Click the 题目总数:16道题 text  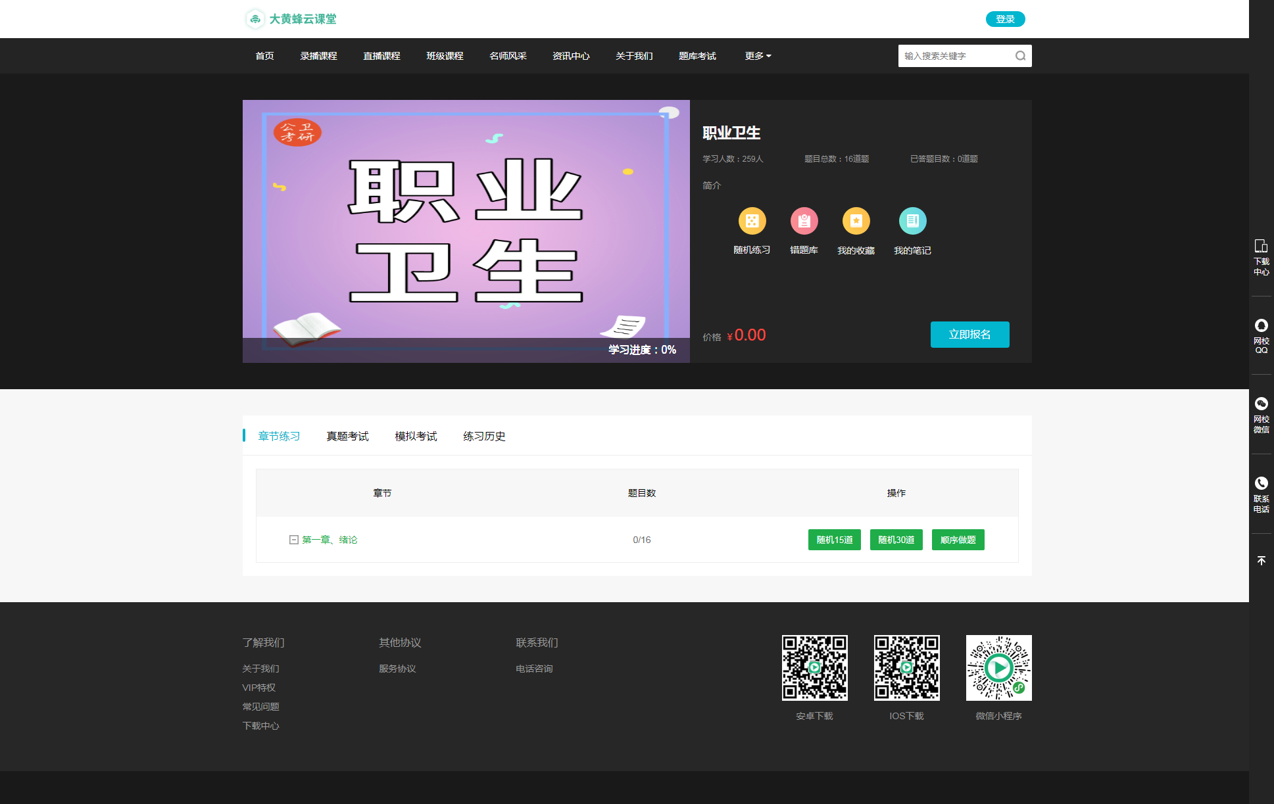(x=837, y=159)
